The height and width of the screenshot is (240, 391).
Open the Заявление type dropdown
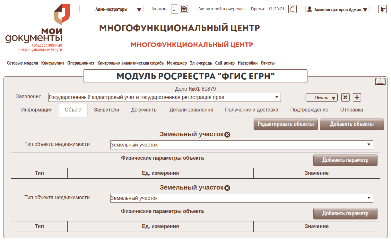[164, 97]
